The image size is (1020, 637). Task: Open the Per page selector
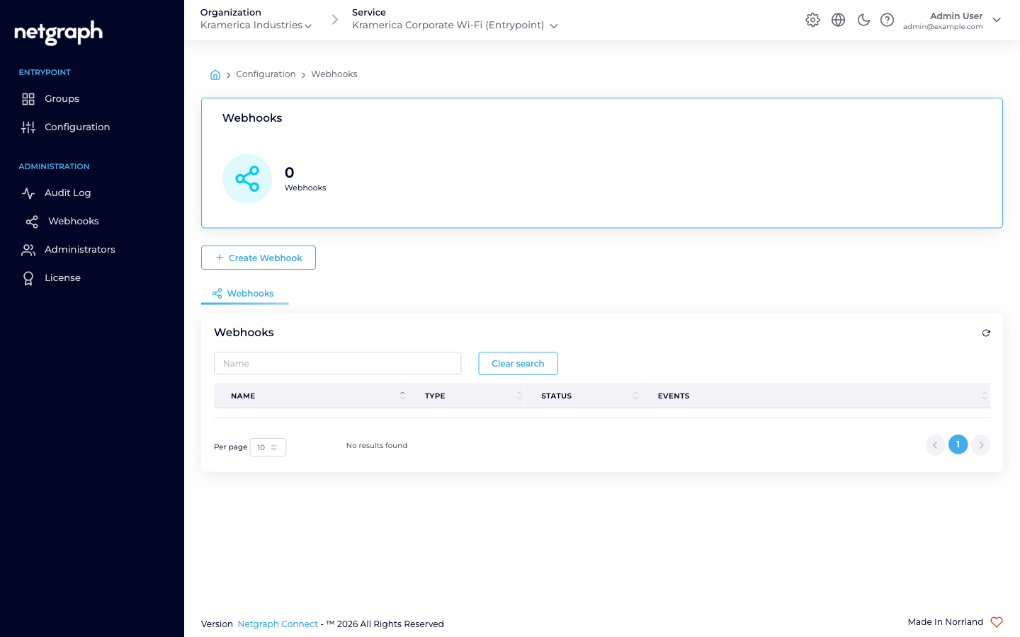[x=268, y=447]
